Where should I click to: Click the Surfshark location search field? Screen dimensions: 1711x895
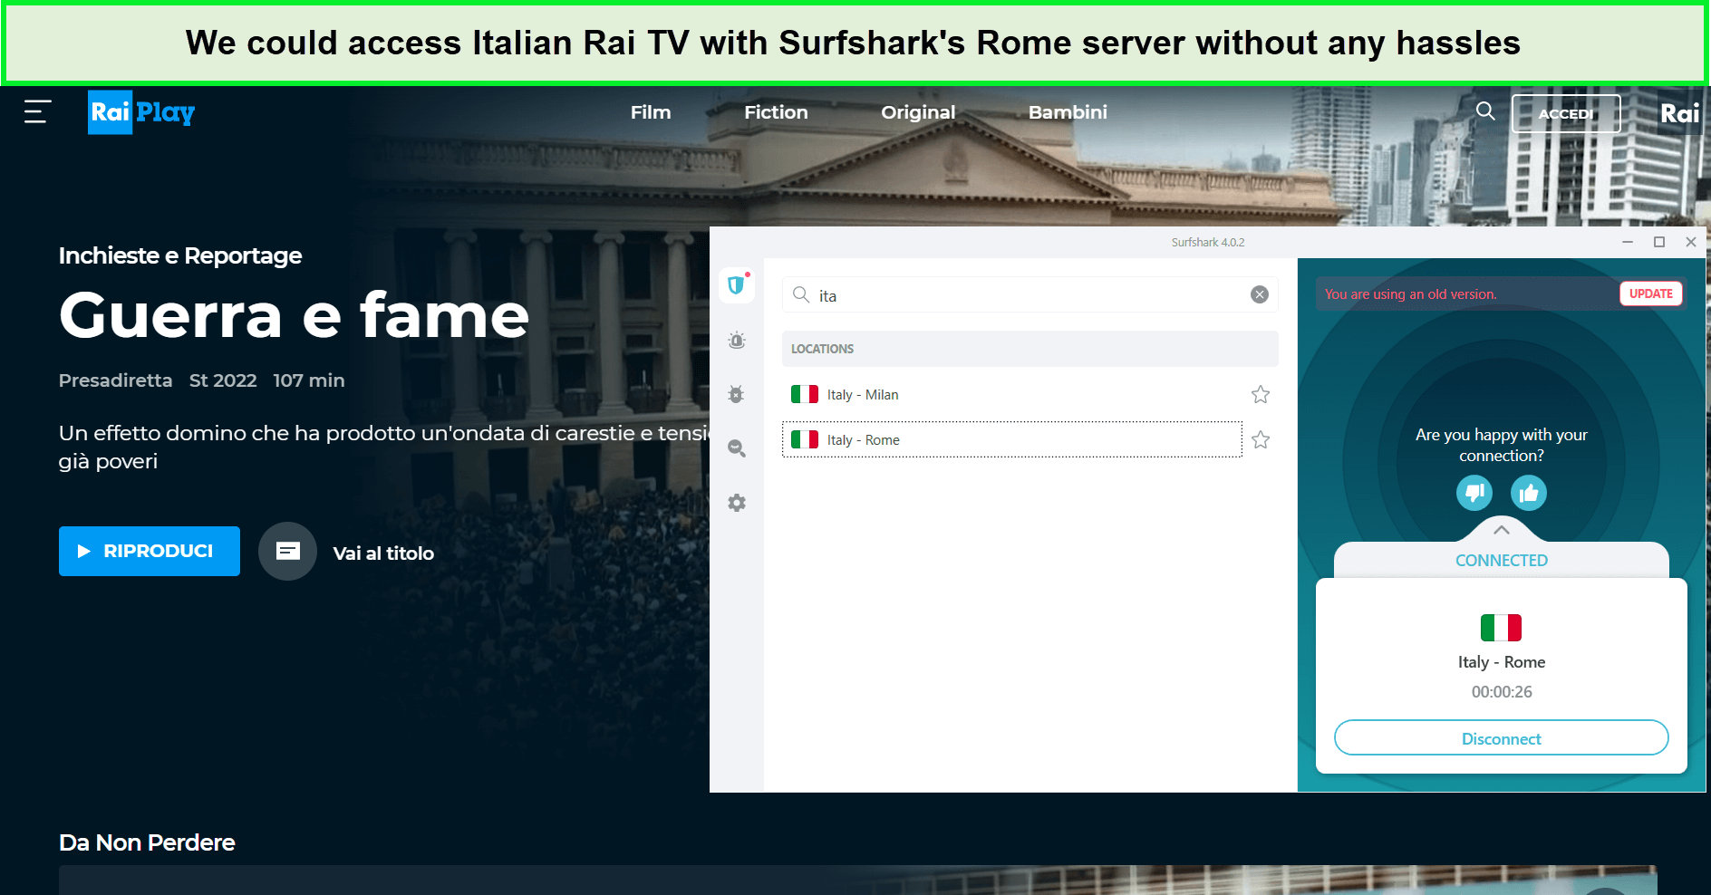[x=1029, y=294]
